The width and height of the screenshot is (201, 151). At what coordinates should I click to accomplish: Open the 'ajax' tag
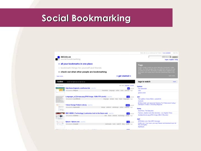click(138, 97)
